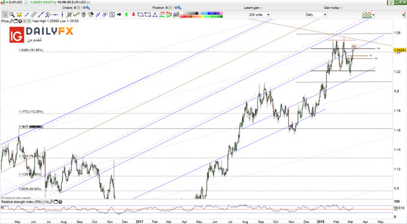The height and width of the screenshot is (224, 407).
Task: Click the RSI value 59.514 label
Action: pyautogui.click(x=399, y=208)
